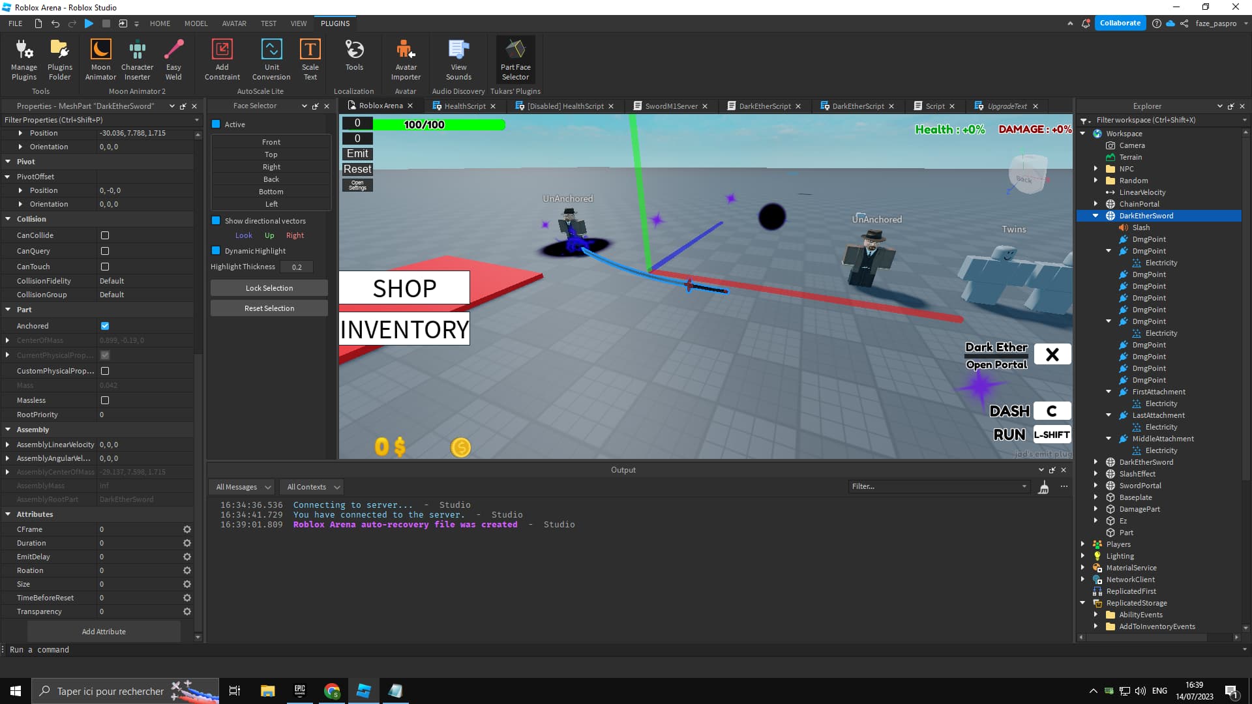
Task: Open the help question mark icon
Action: (x=1157, y=23)
